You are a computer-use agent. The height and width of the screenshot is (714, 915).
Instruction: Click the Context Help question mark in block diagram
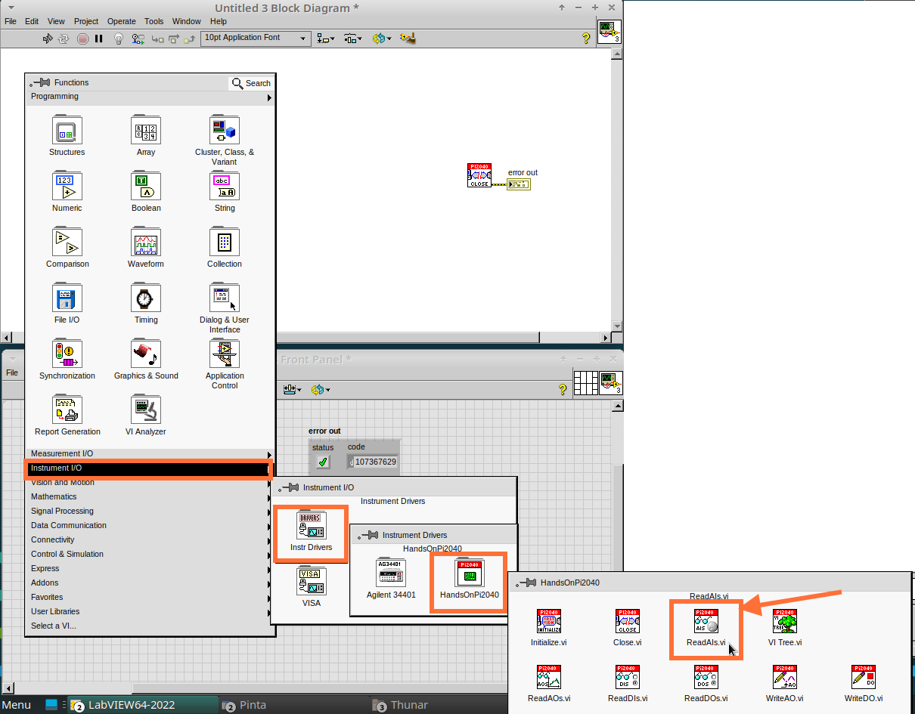coord(586,39)
